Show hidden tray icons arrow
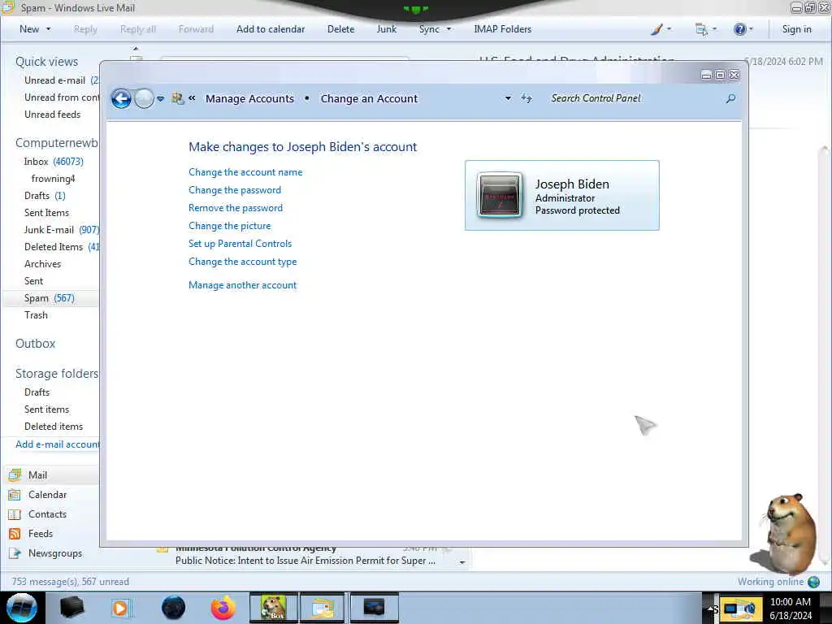Screen dimensions: 832x624 [x=710, y=609]
